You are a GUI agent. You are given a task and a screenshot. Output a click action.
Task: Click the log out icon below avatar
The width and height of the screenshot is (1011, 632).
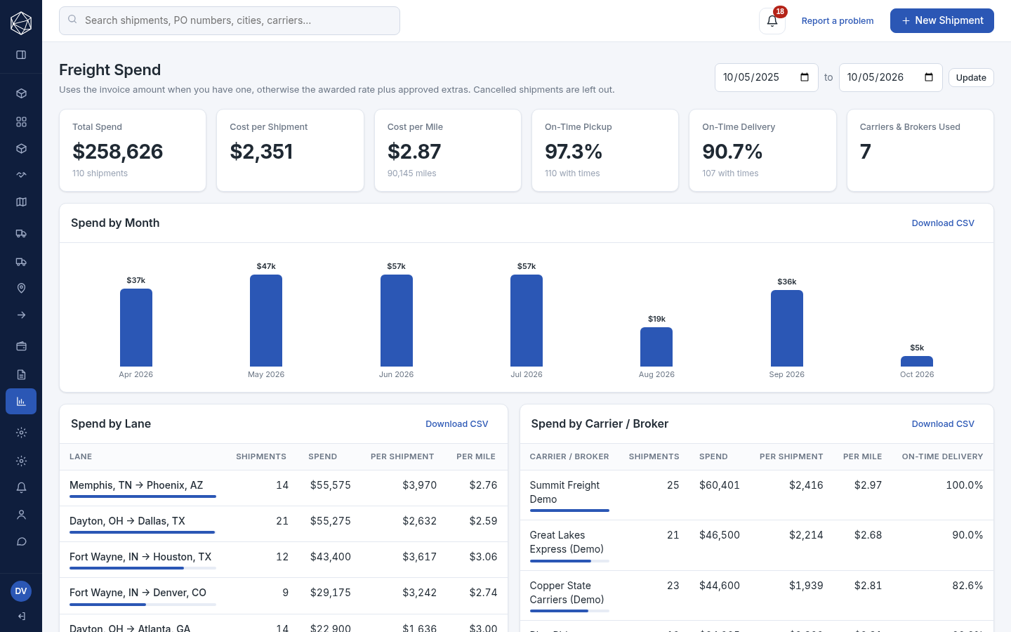click(x=21, y=617)
